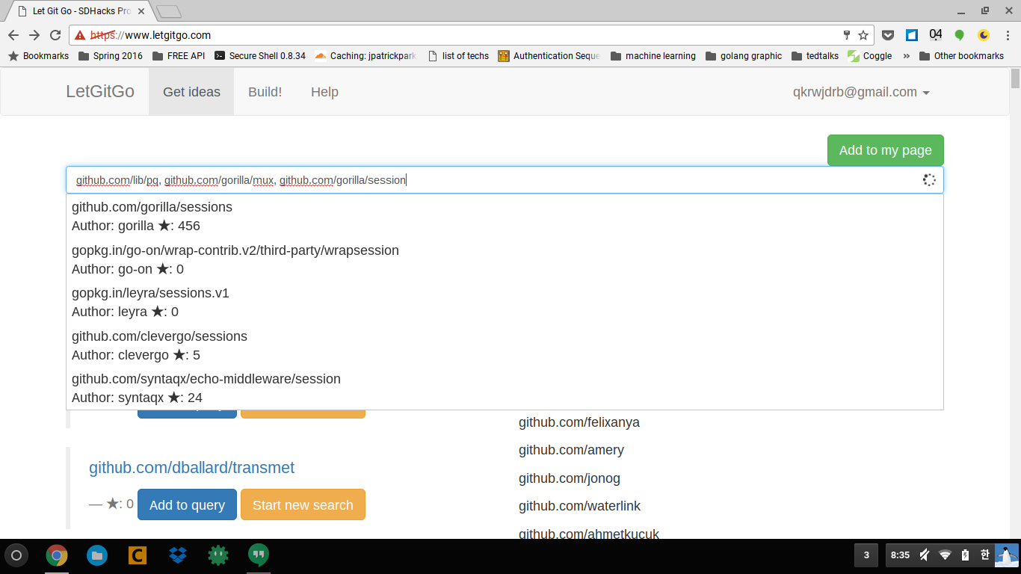
Task: Click github.com/felixanya entry
Action: [579, 422]
